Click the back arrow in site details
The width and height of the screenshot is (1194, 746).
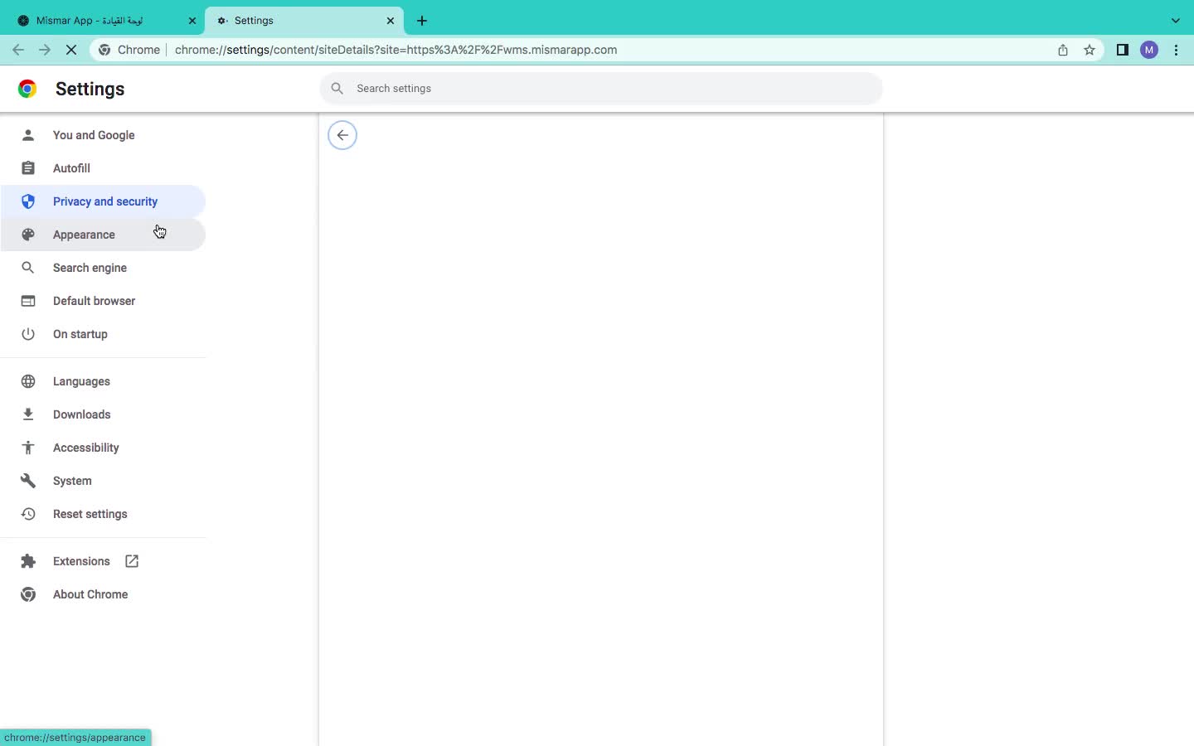(342, 135)
